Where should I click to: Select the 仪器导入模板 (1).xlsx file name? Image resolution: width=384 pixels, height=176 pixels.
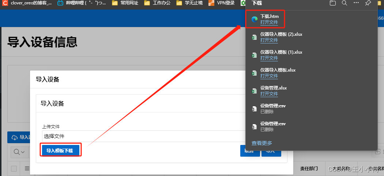(281, 52)
